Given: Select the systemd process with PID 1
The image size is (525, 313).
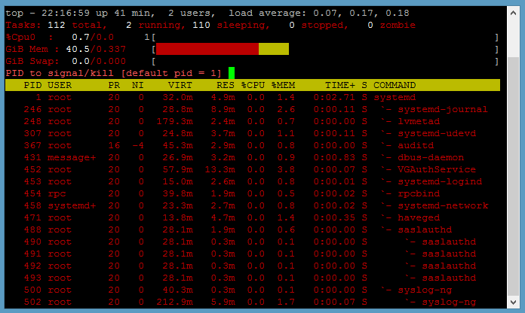Looking at the screenshot, I should 395,97.
